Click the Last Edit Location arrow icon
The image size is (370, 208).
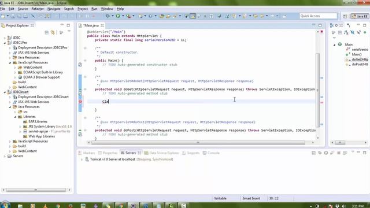(x=256, y=16)
